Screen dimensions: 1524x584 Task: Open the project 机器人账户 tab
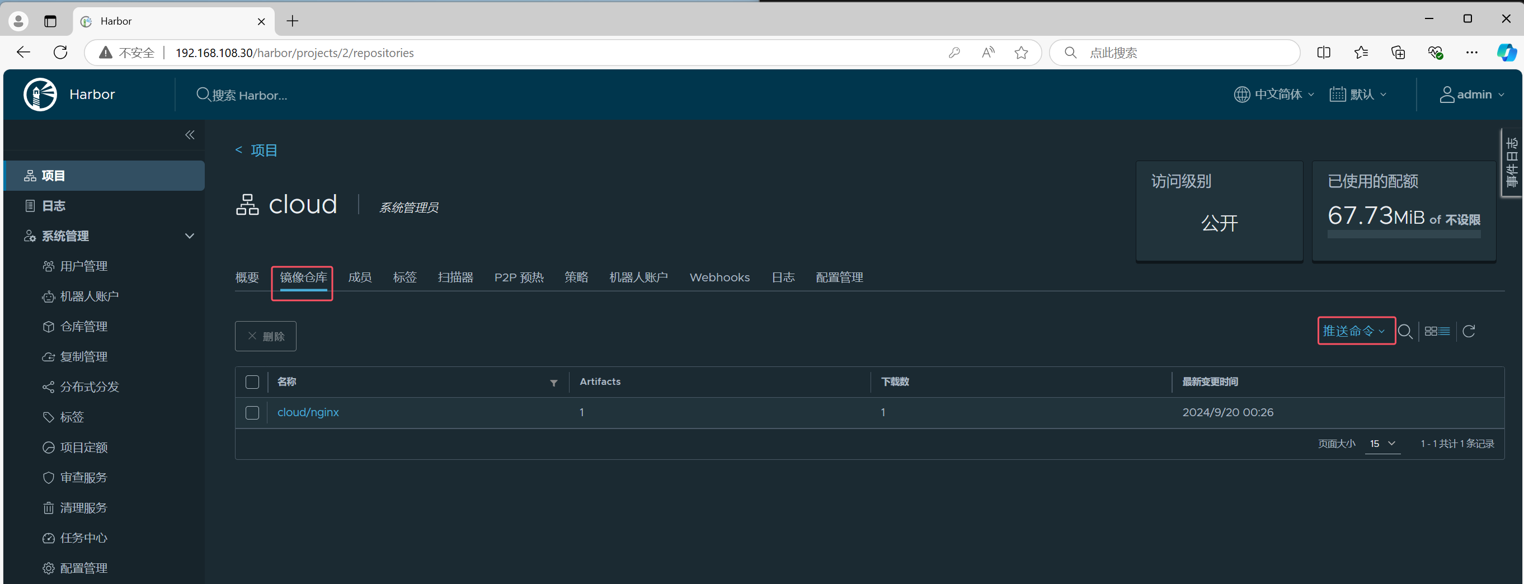(639, 277)
